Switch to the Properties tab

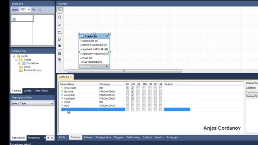(34, 138)
